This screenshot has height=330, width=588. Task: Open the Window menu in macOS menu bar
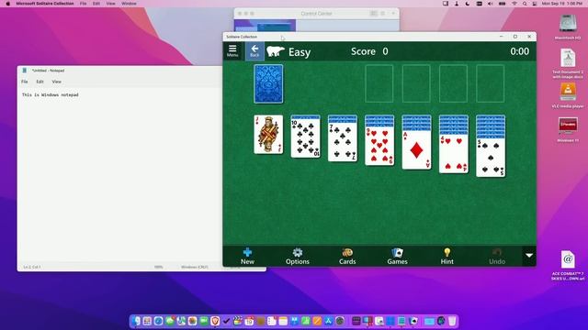point(129,4)
